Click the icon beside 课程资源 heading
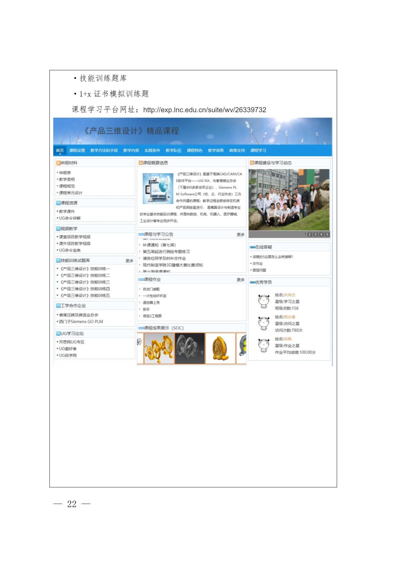This screenshot has width=397, height=562. (58, 203)
